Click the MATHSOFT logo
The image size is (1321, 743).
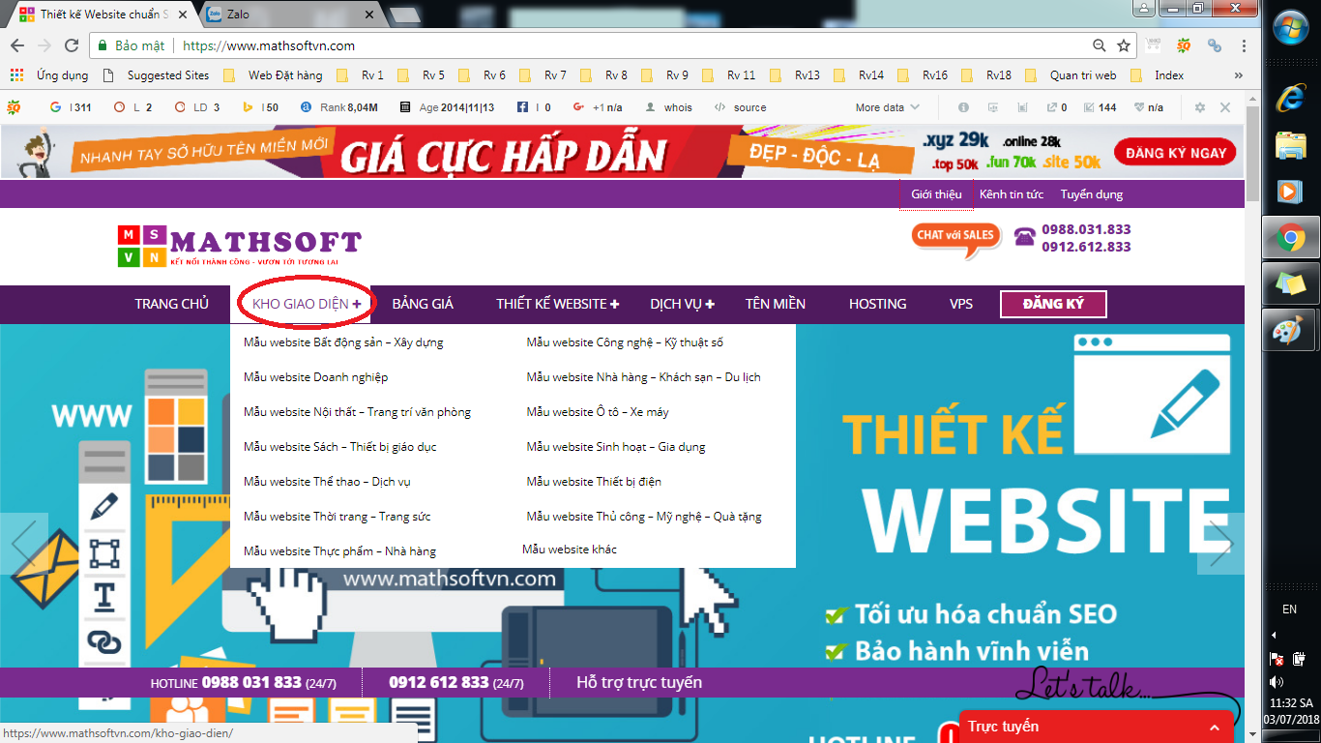(239, 246)
